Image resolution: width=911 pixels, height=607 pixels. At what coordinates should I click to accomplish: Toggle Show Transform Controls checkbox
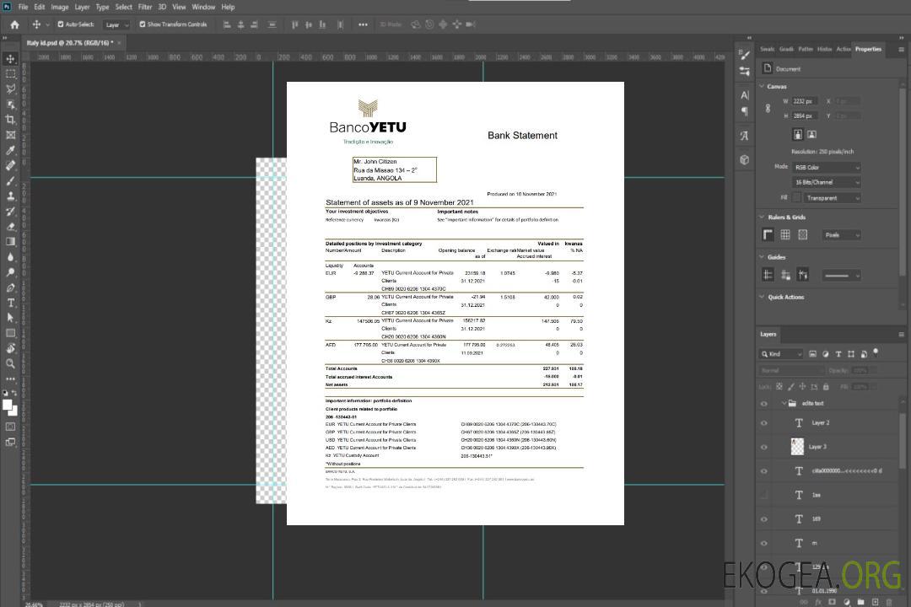[x=143, y=24]
